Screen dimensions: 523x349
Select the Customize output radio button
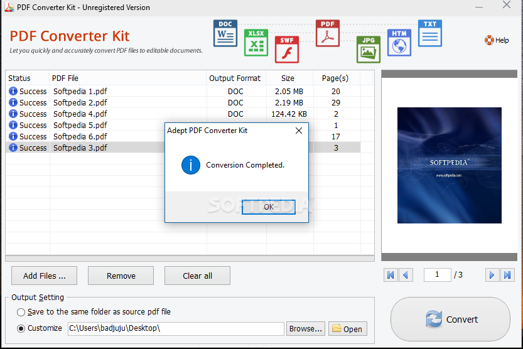[21, 329]
